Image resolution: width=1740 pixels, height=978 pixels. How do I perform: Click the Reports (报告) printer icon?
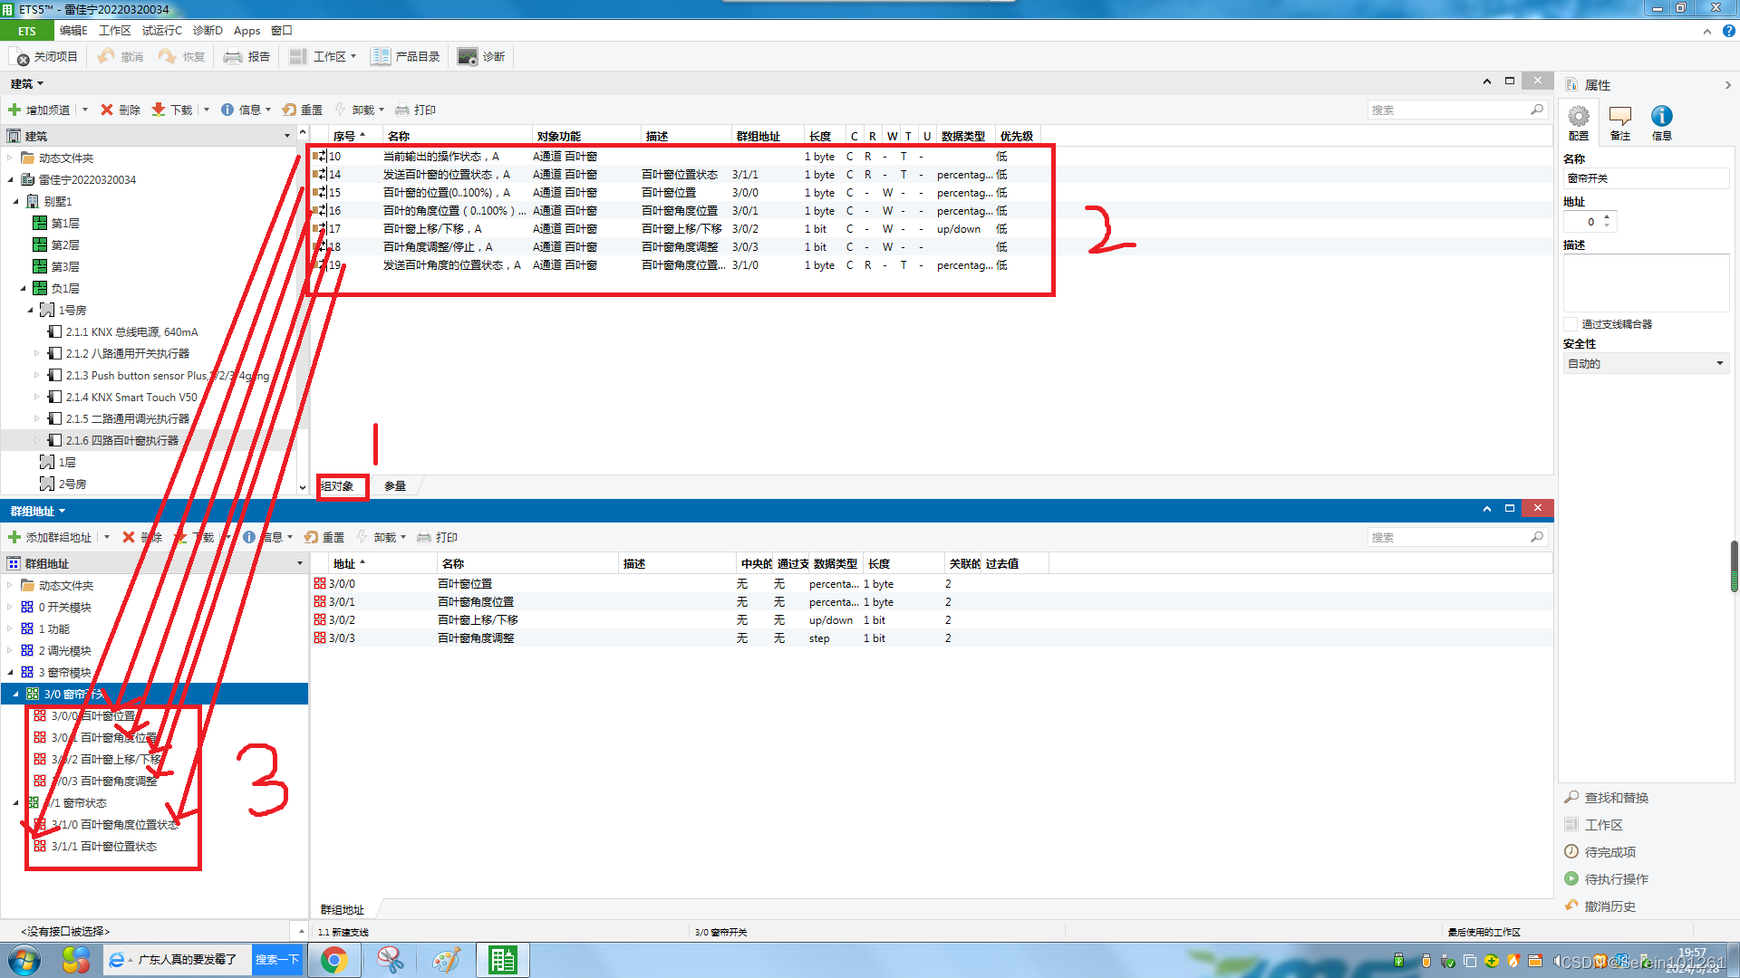(x=233, y=57)
